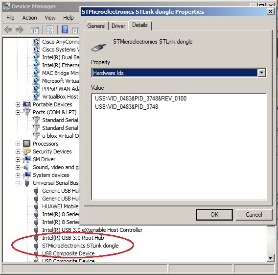Click the Cancel button
278x275 pixels.
(254, 215)
